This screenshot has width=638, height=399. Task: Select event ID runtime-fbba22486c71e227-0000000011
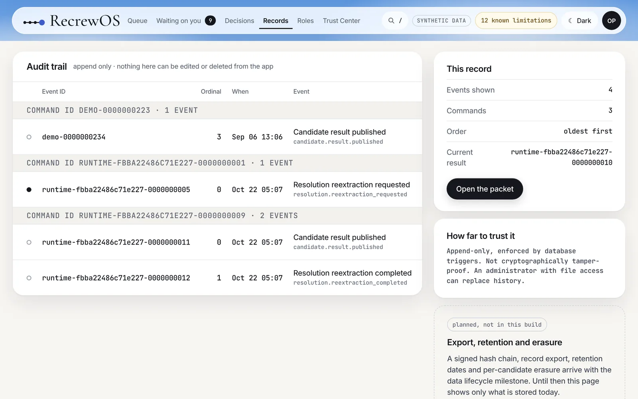116,242
